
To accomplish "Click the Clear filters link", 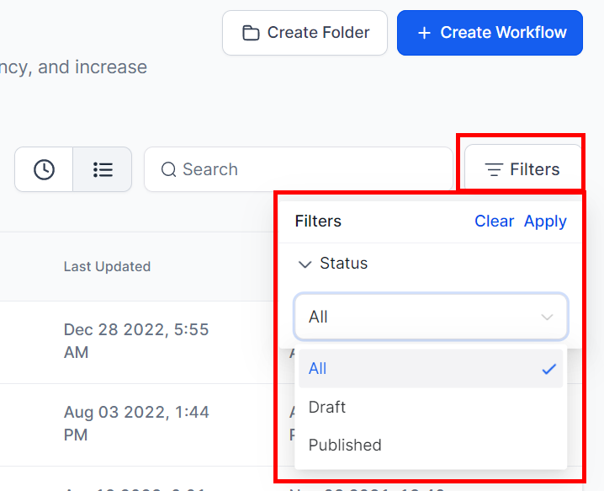I will 494,221.
